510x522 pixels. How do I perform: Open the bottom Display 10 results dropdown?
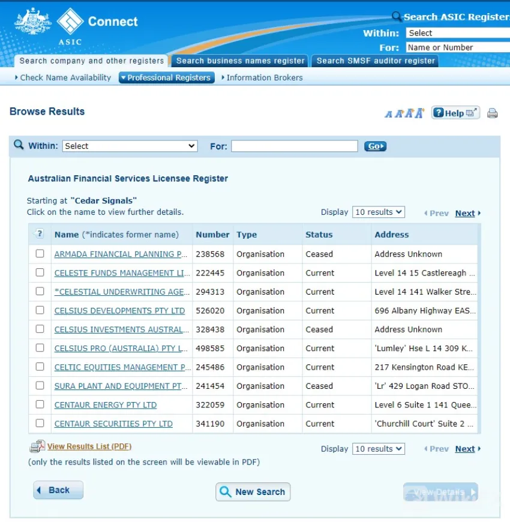(379, 449)
